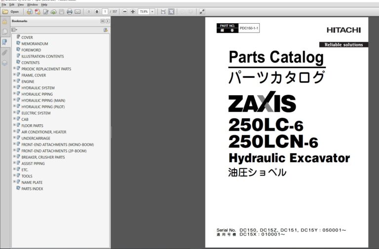Go to the next page arrow
Viewport: 379px width, 249px height.
click(97, 11)
